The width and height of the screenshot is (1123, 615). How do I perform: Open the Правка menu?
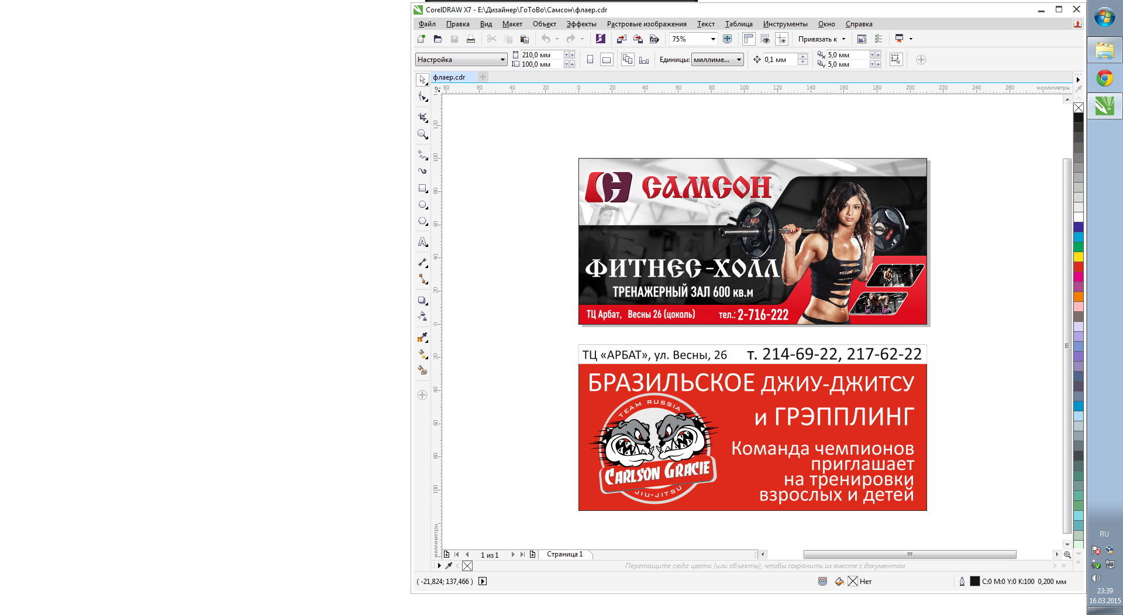(x=457, y=24)
